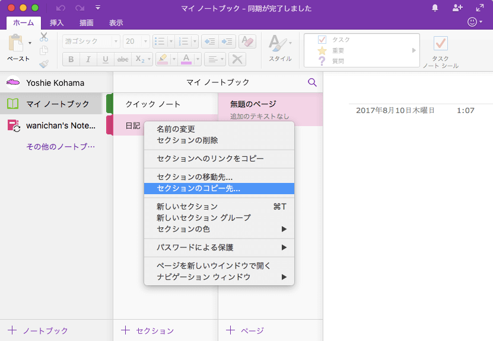Open the highlight color dropdown arrow
Image resolution: width=493 pixels, height=341 pixels.
pos(174,59)
